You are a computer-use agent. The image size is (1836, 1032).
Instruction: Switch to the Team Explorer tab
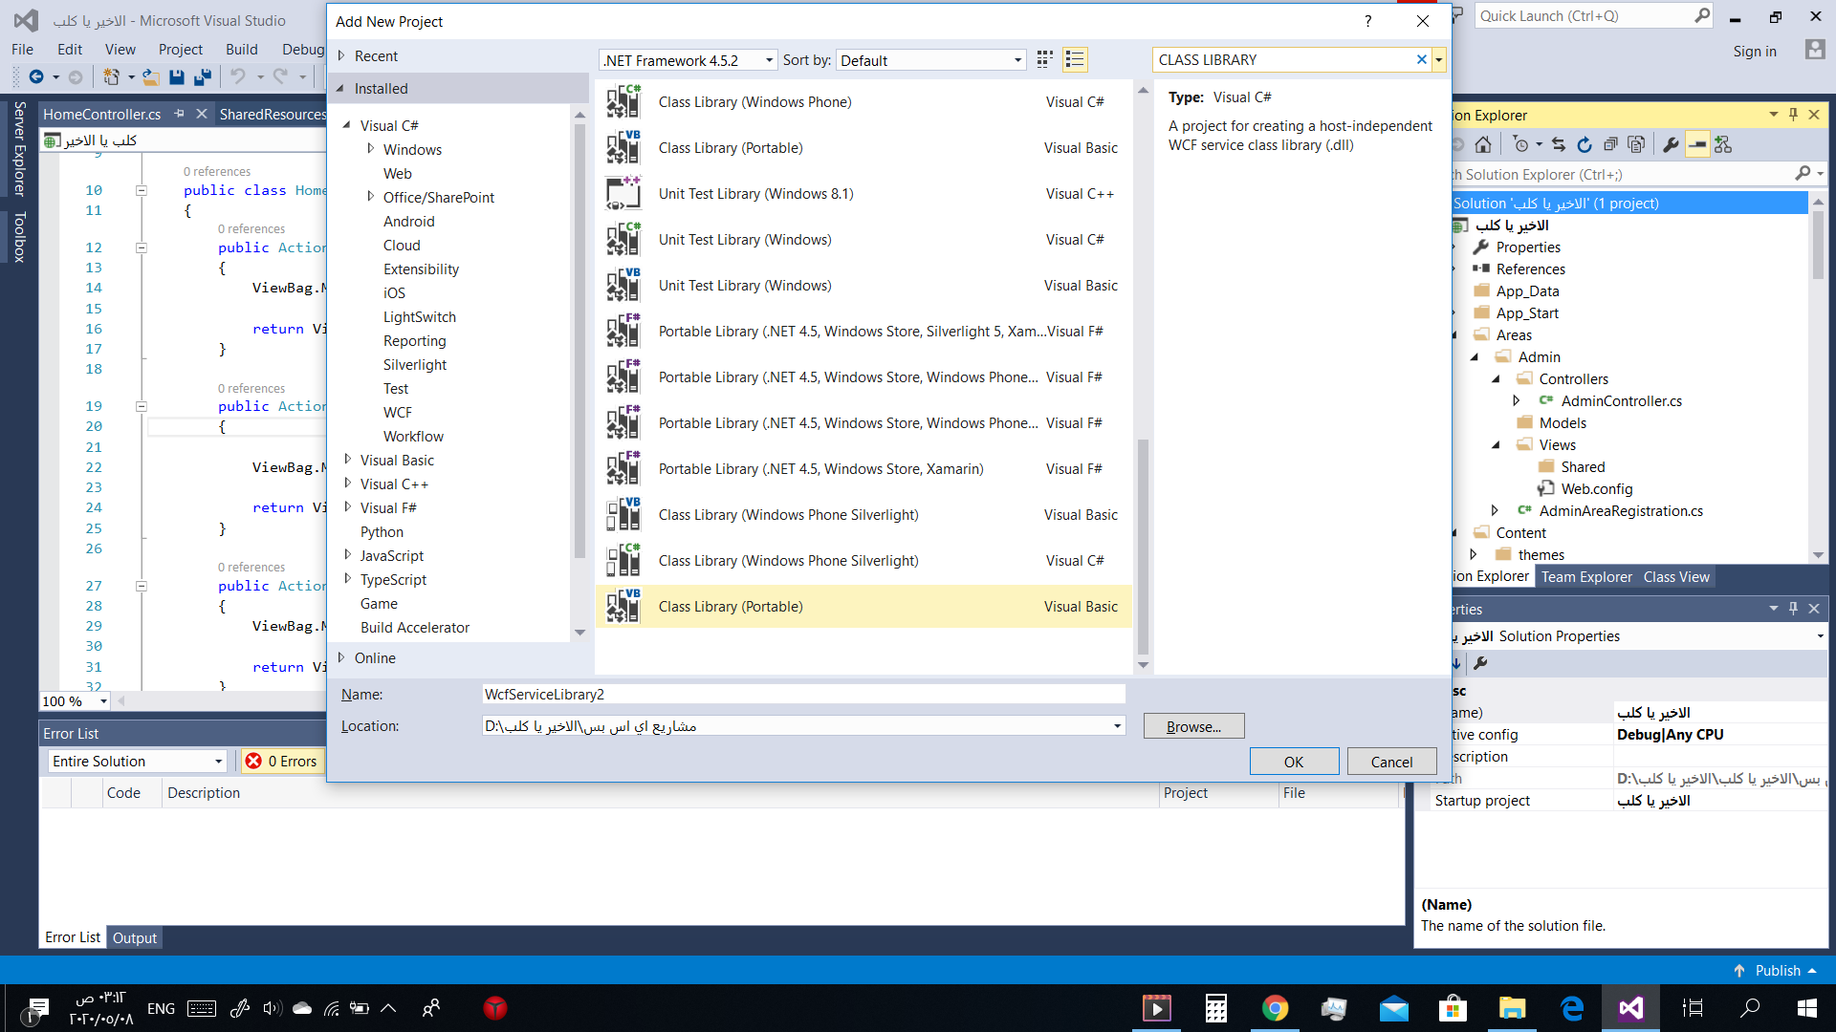tap(1585, 576)
